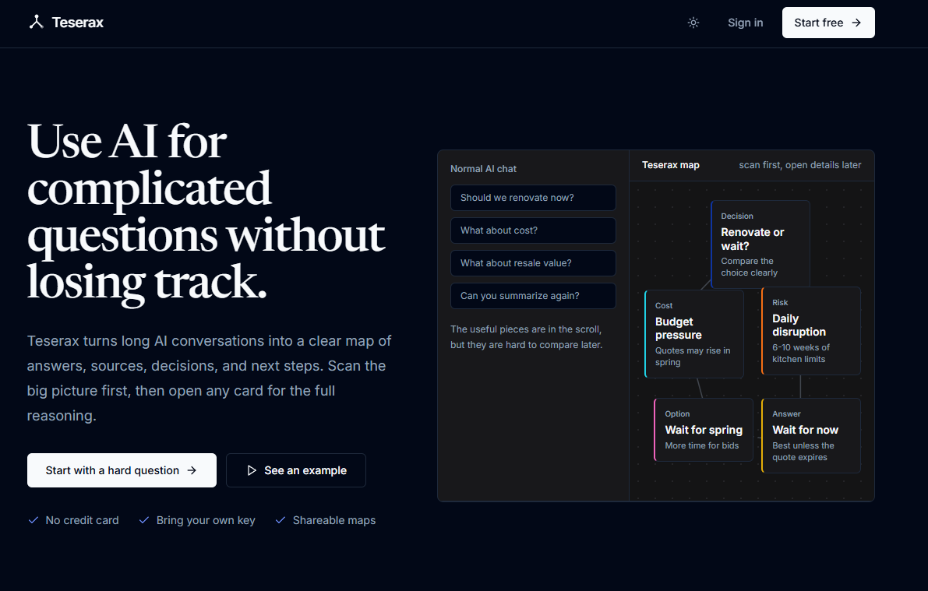928x591 pixels.
Task: Click the 'Teserax turns long AI conversations' description paragraph
Action: click(210, 378)
